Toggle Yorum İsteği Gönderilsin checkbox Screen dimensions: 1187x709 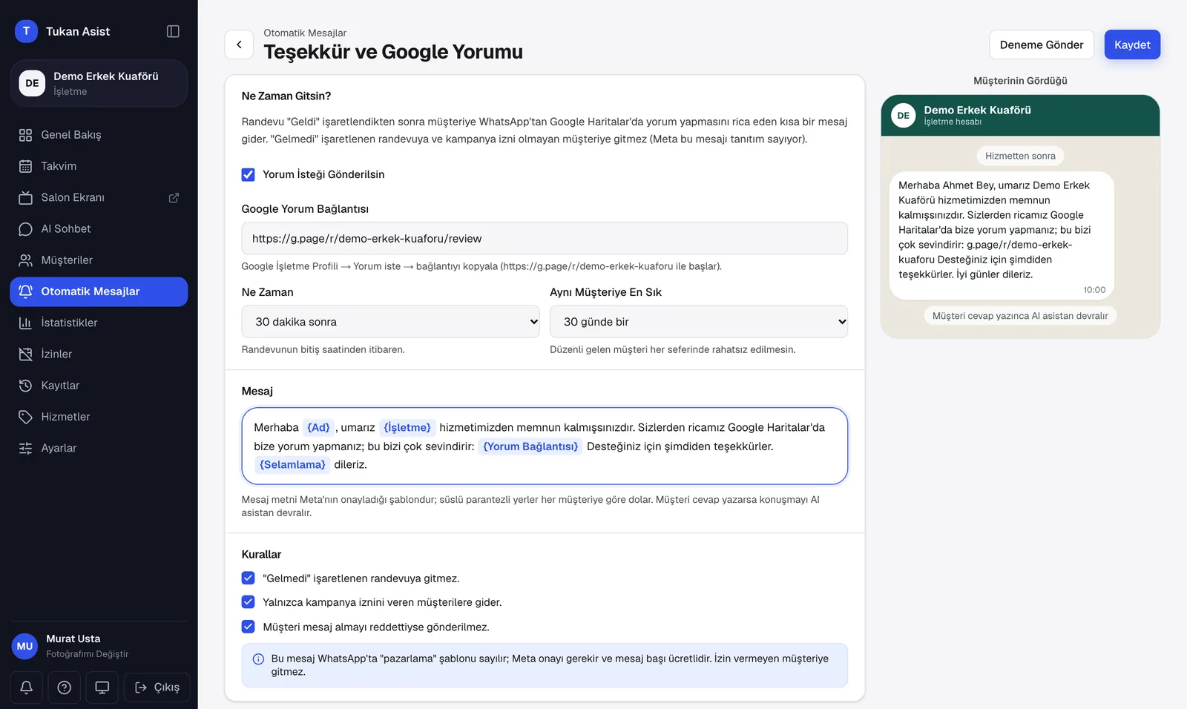pyautogui.click(x=248, y=174)
